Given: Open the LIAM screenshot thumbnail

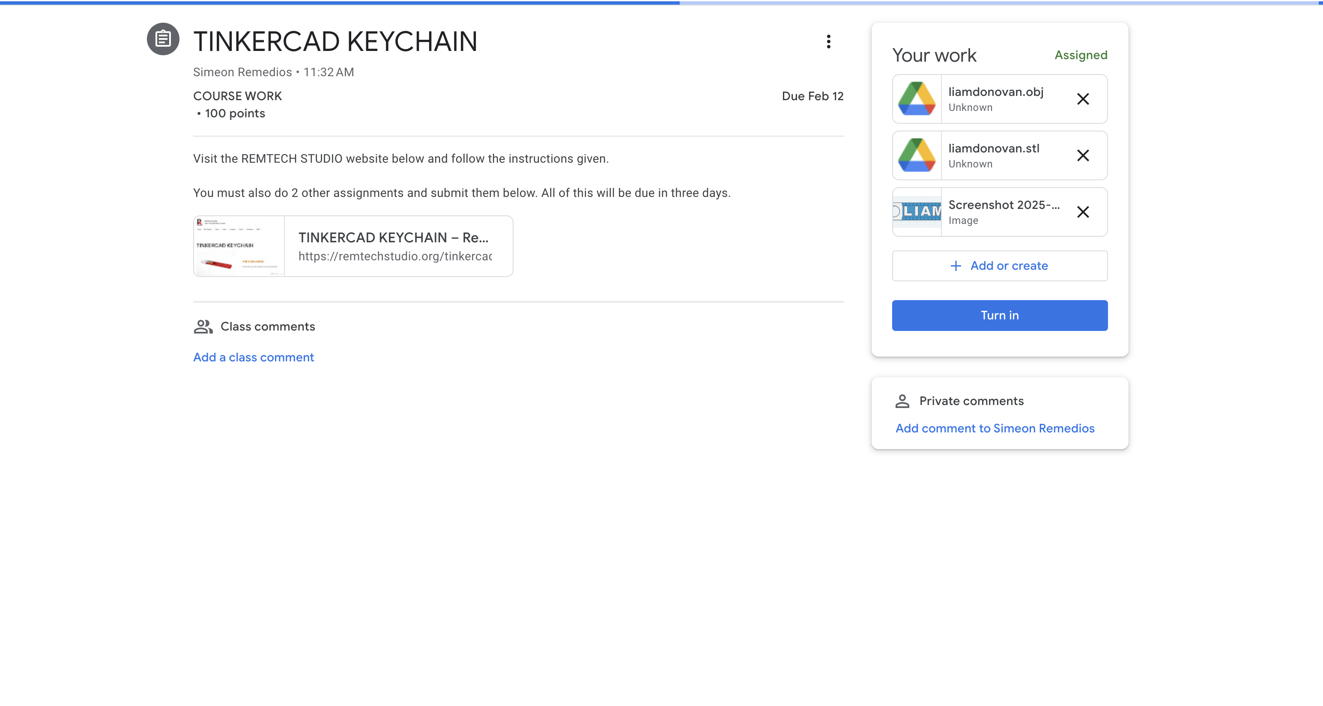Looking at the screenshot, I should pyautogui.click(x=917, y=212).
